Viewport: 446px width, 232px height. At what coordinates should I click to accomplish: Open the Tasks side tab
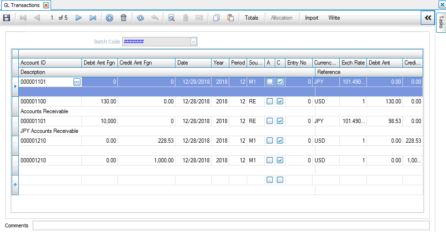(x=441, y=22)
